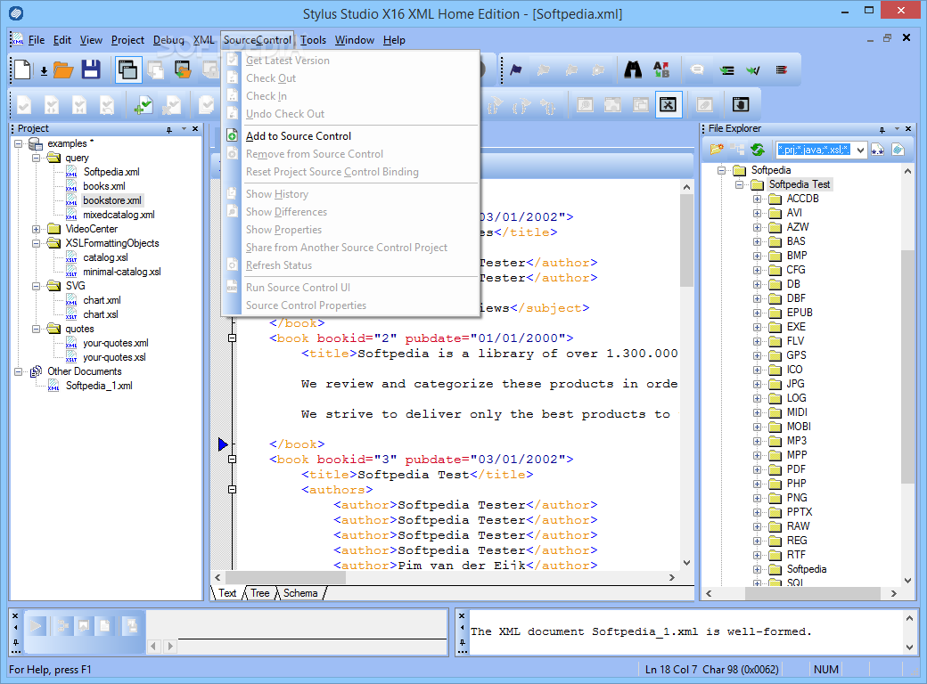The height and width of the screenshot is (684, 927).
Task: Click the window with hand icon in toolbar
Action: [x=741, y=104]
